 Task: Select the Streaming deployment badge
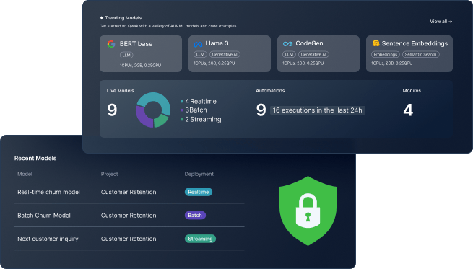point(200,239)
